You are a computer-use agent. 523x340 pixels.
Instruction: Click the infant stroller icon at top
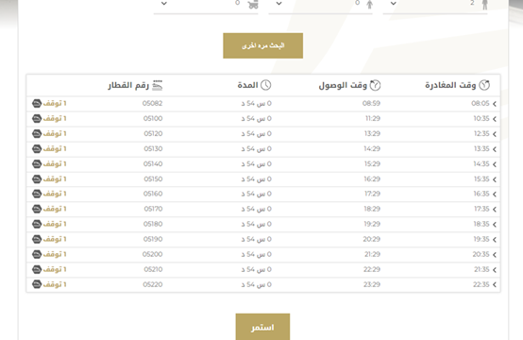(253, 5)
